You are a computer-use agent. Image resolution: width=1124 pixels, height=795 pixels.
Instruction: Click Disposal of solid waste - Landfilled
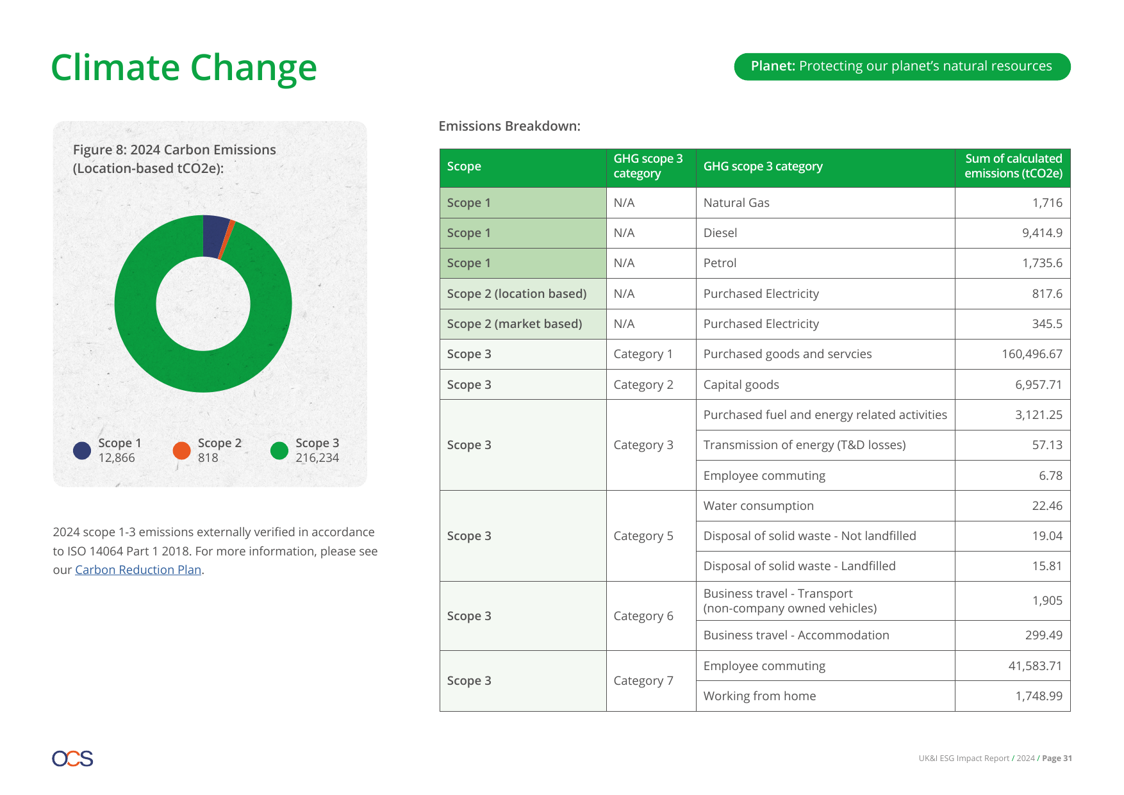click(825, 566)
